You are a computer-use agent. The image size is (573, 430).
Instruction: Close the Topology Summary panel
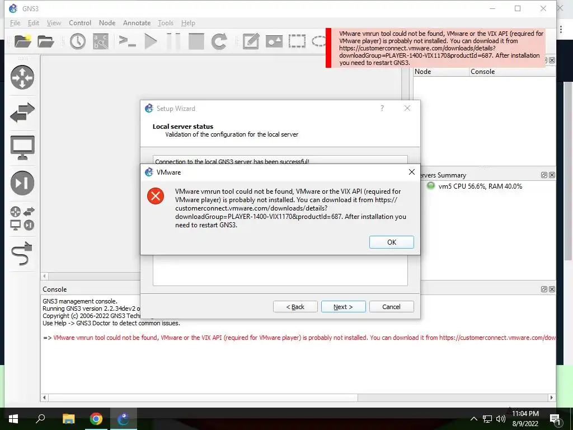point(552,60)
